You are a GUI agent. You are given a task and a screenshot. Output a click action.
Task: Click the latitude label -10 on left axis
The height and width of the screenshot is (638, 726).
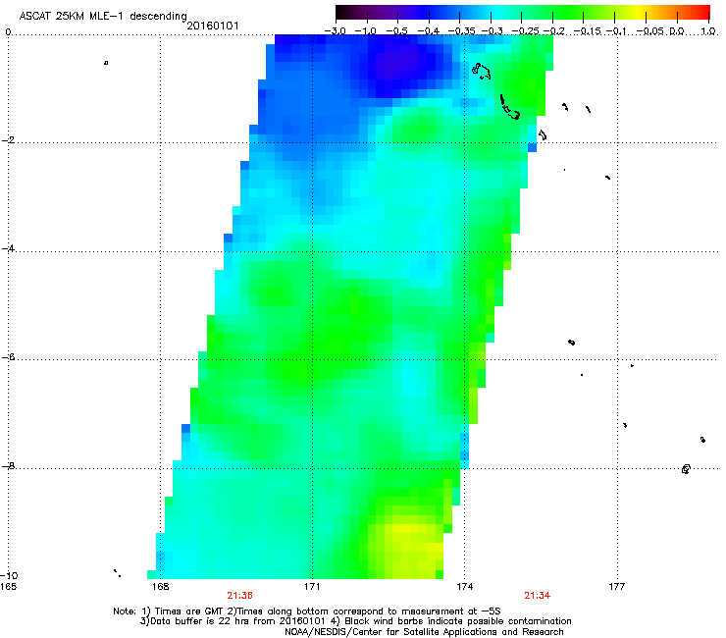pyautogui.click(x=10, y=575)
